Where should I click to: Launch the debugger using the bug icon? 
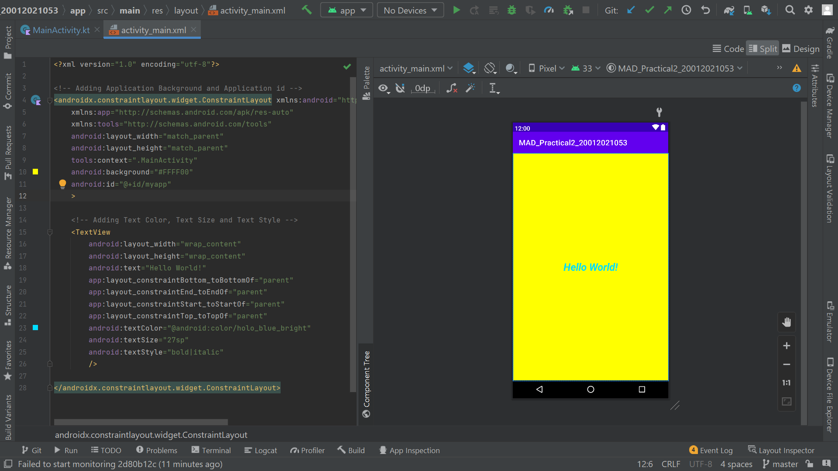512,10
